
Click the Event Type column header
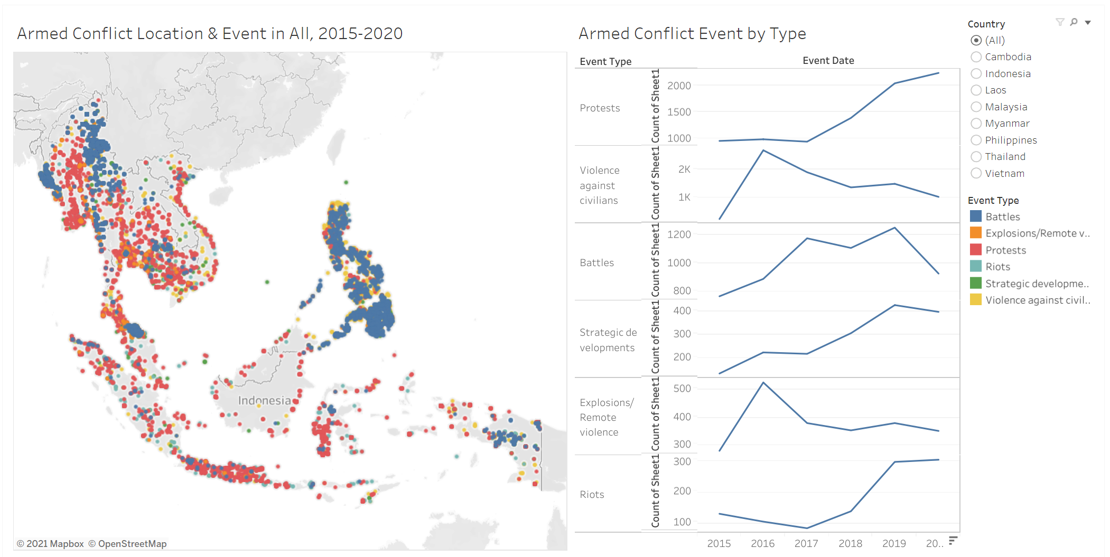click(605, 62)
